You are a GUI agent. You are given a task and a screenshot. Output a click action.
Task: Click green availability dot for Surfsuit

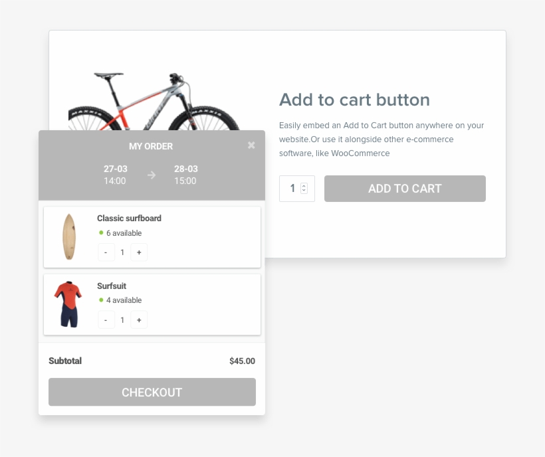[x=99, y=300]
